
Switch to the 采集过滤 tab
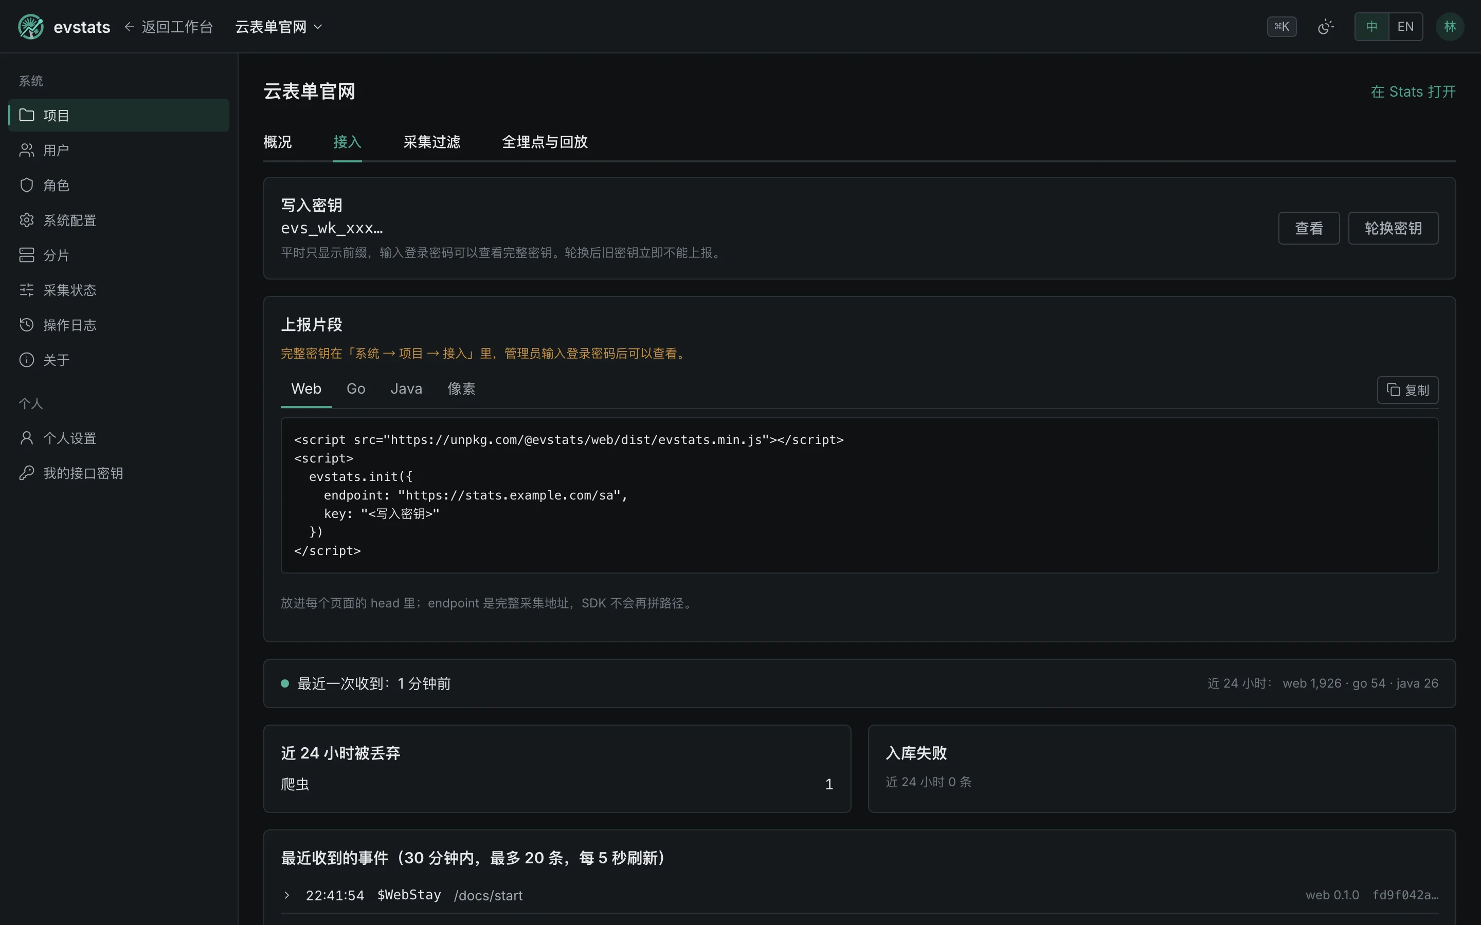pyautogui.click(x=431, y=142)
